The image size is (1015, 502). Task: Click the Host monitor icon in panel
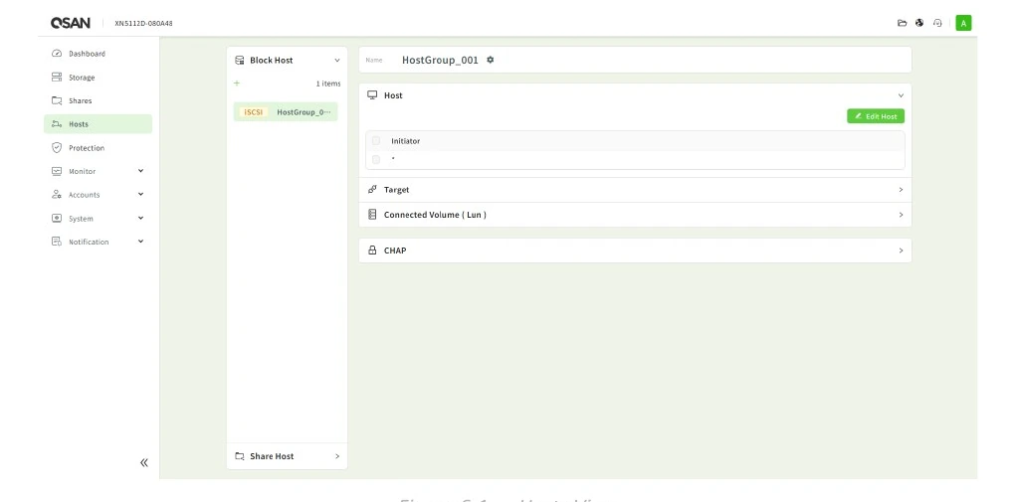click(x=372, y=95)
